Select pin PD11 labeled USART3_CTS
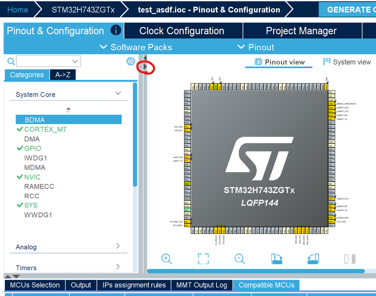376x296 pixels. tap(331, 199)
